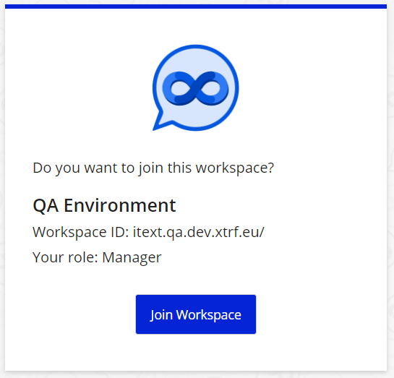394x378 pixels.
Task: Click the 'Do you want to join this workspace?' text
Action: click(153, 168)
